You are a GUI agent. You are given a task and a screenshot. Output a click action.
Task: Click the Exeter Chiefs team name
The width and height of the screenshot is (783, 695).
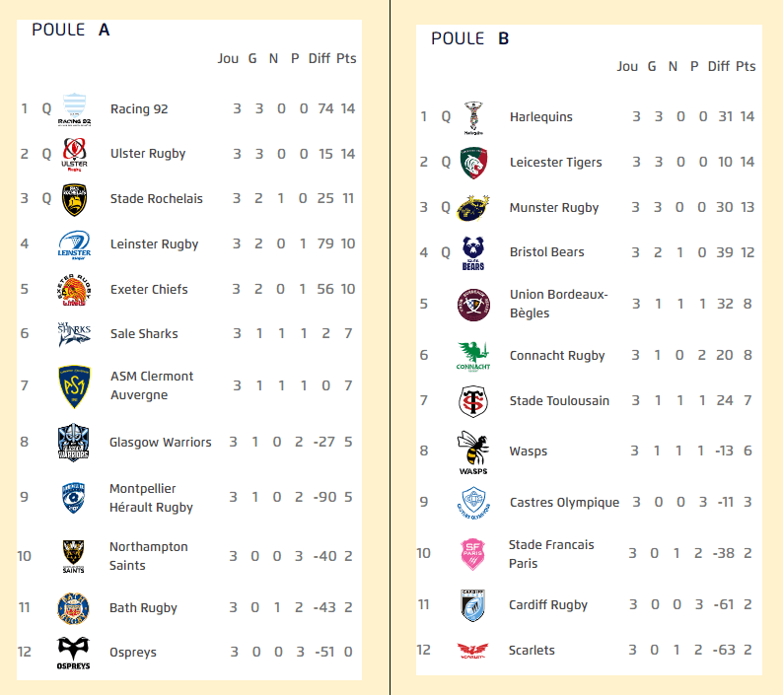149,290
